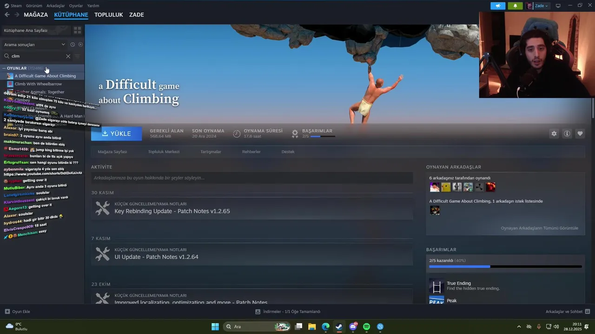The image size is (595, 334).
Task: Click the library search field
Action: click(37, 56)
